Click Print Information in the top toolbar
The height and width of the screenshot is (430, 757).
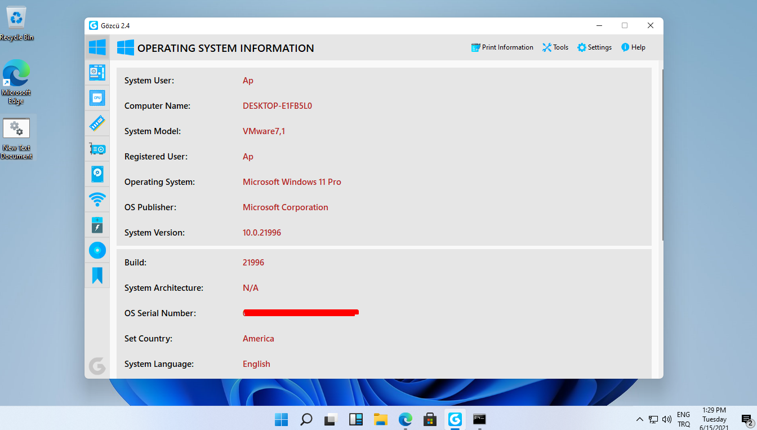pyautogui.click(x=502, y=47)
